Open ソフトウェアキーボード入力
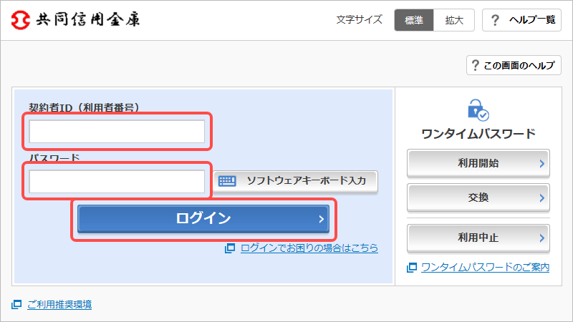This screenshot has height=322, width=573. coord(295,181)
